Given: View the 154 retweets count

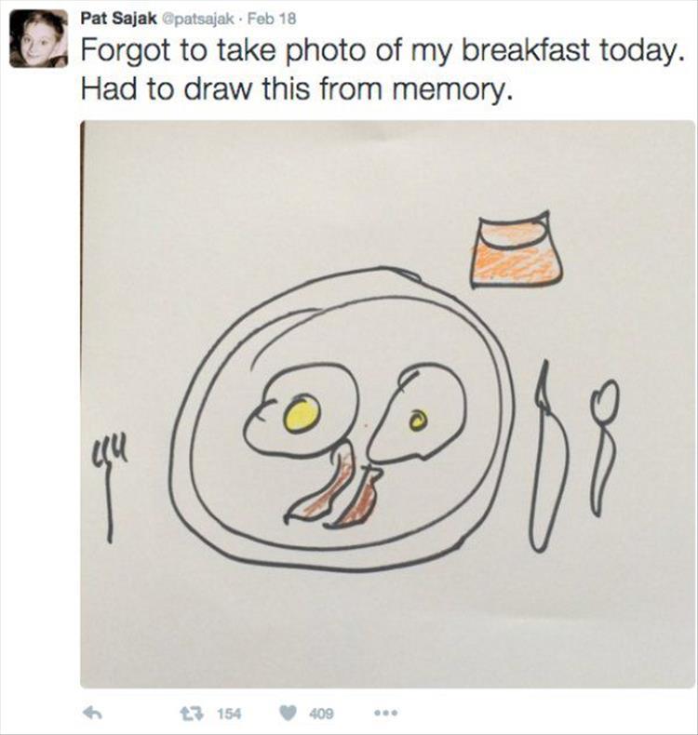Looking at the screenshot, I should 229,714.
